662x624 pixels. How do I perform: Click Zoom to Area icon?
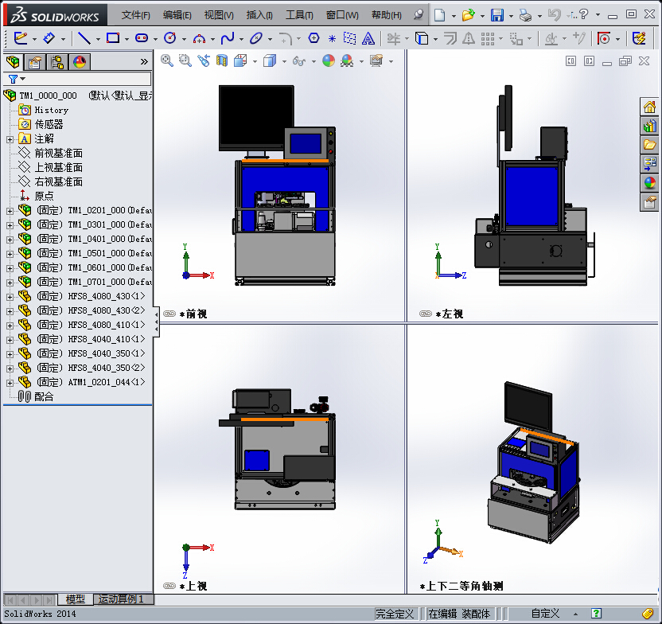(185, 60)
